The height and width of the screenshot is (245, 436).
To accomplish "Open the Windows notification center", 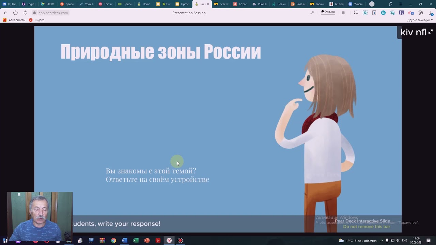I will (429, 241).
